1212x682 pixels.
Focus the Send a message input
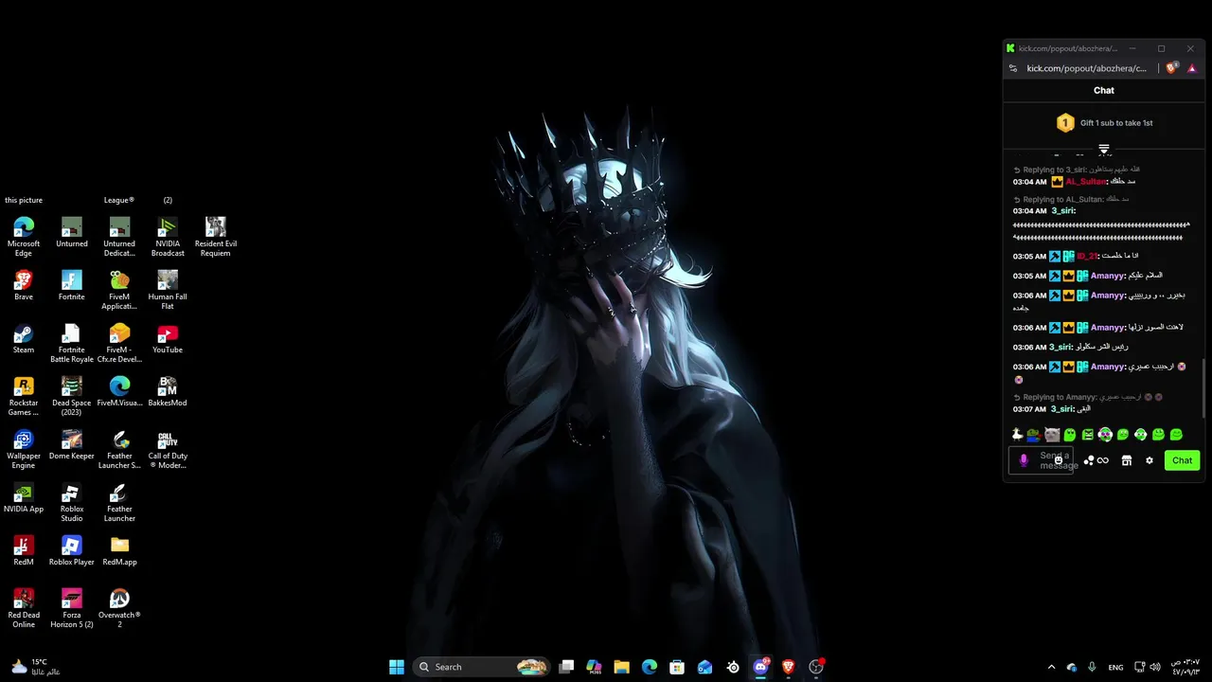(x=1041, y=460)
